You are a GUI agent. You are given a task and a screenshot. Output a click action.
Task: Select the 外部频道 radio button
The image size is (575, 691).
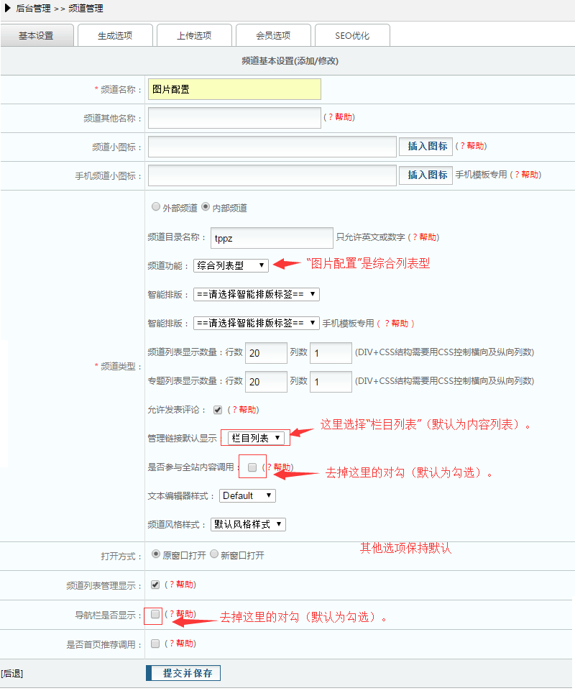tap(155, 207)
